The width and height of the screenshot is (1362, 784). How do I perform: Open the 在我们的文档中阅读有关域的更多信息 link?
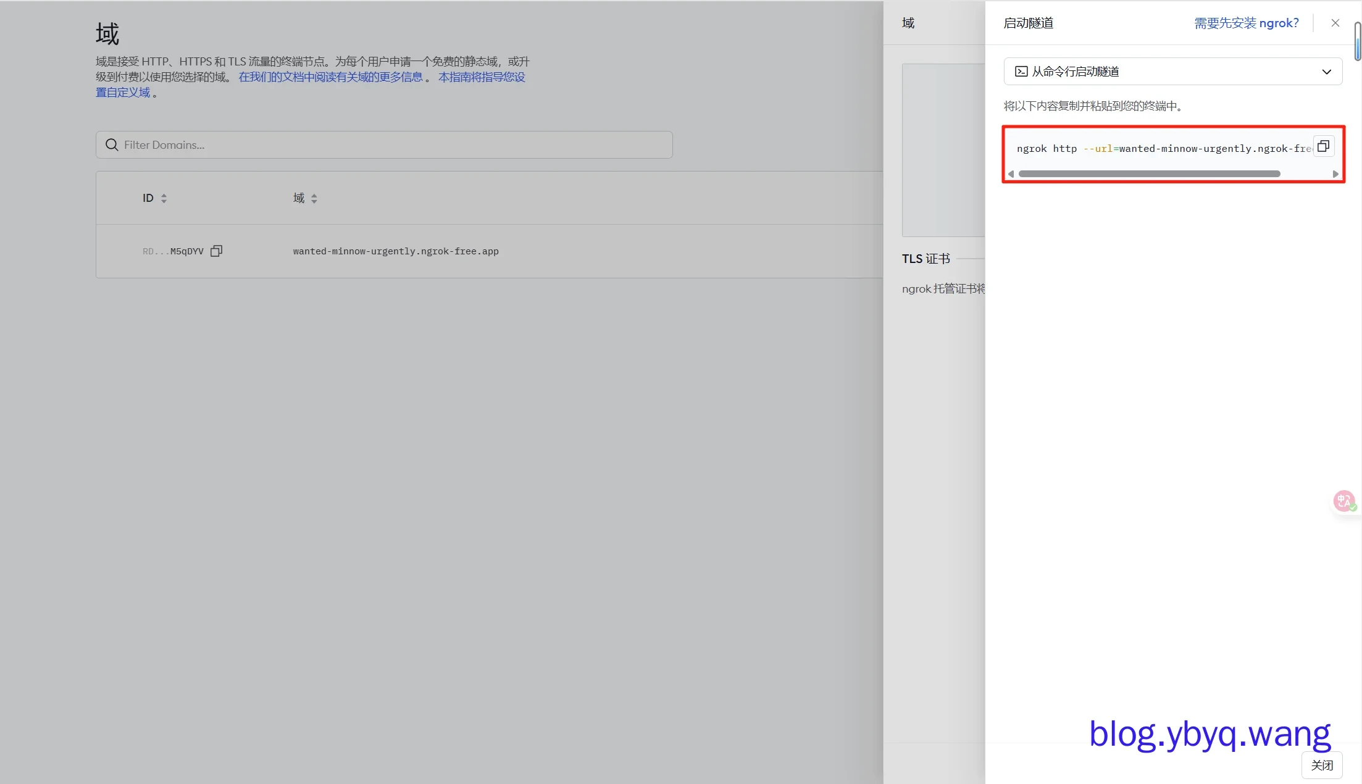point(330,77)
